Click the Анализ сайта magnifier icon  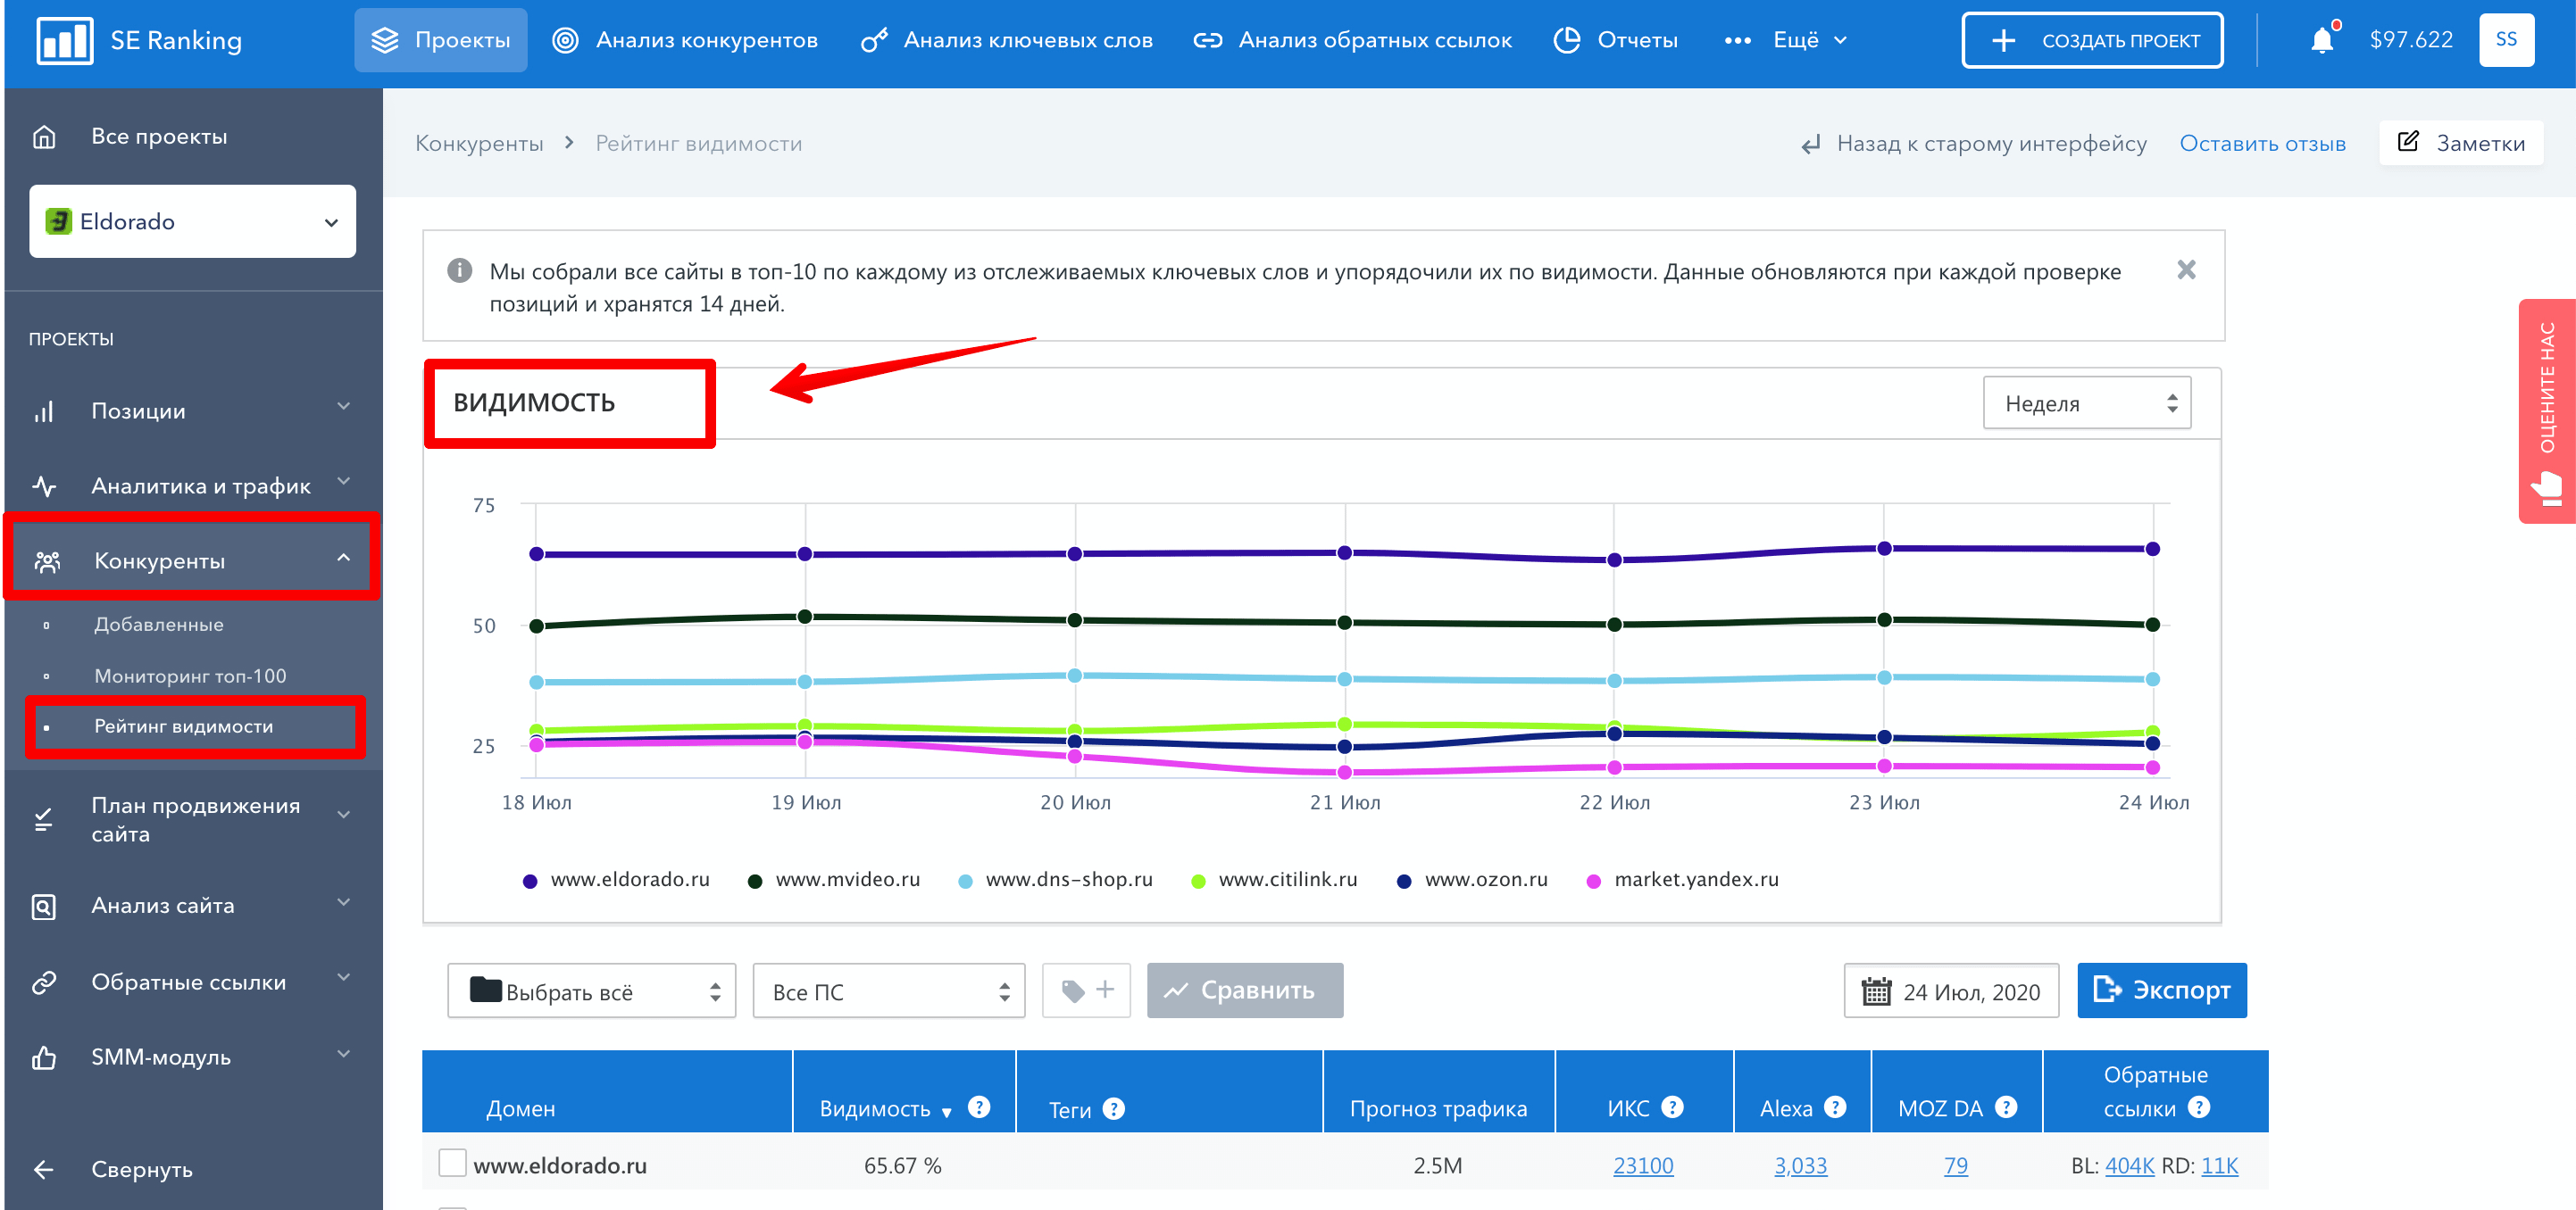pyautogui.click(x=44, y=907)
